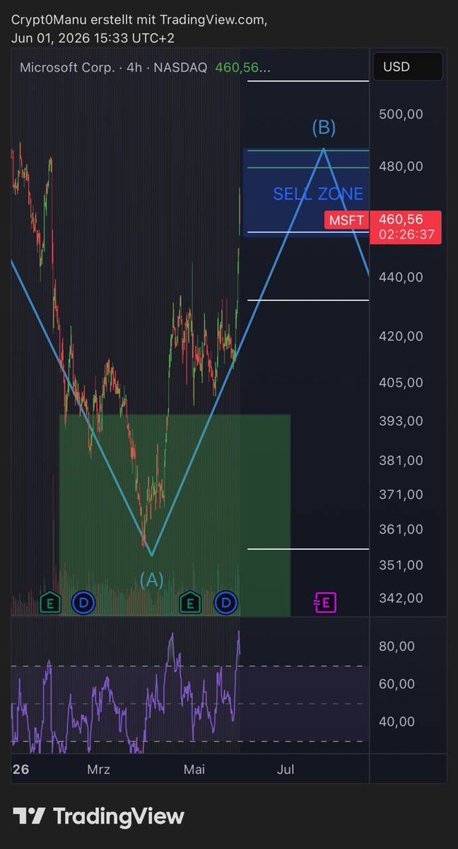Select the (A) wave label

coord(151,580)
